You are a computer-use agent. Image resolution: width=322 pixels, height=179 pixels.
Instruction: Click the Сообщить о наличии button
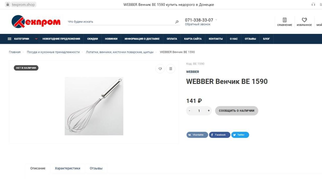point(237,111)
